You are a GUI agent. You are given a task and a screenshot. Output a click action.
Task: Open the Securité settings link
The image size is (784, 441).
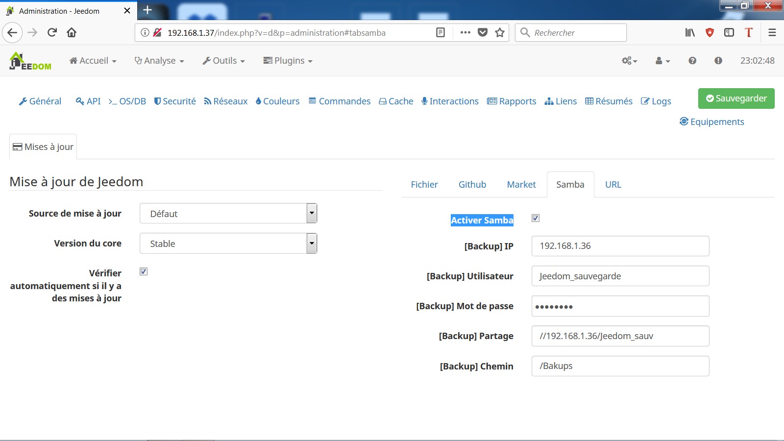coord(175,101)
